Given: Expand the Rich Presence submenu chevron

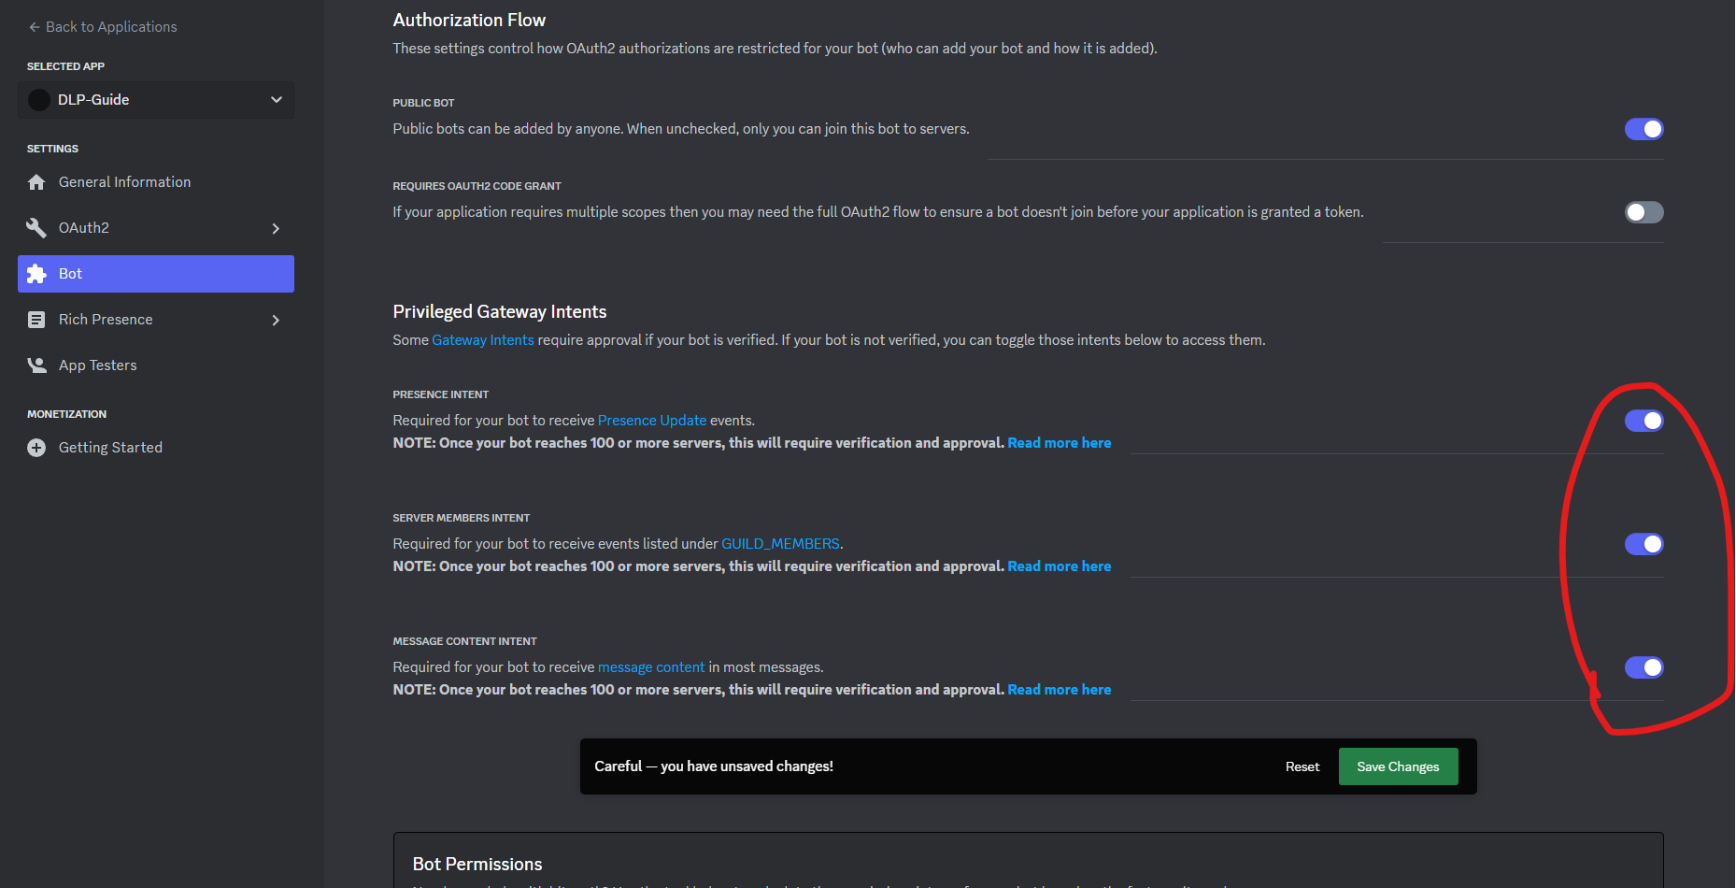Looking at the screenshot, I should point(276,320).
